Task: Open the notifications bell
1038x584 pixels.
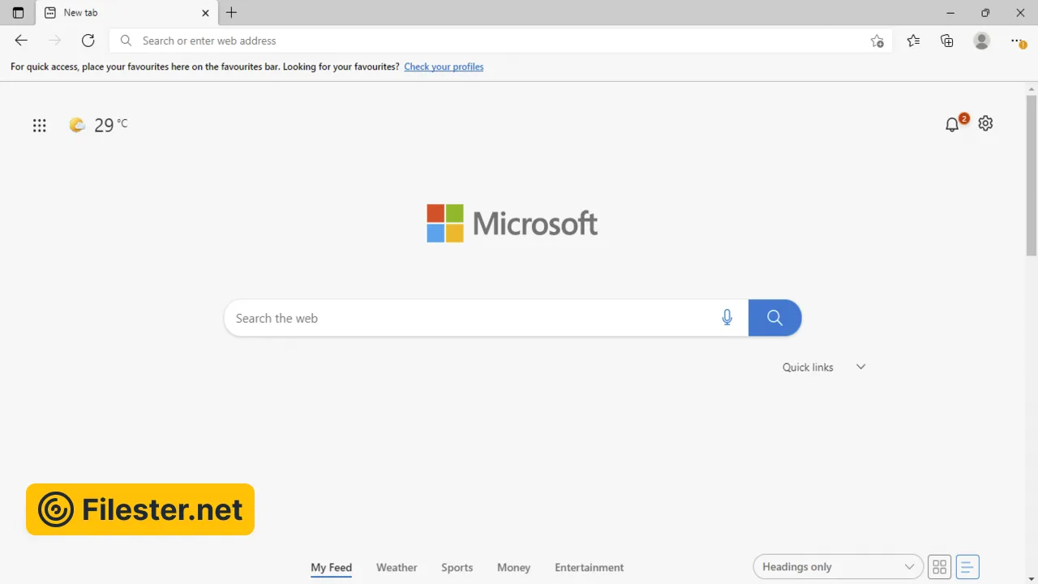Action: pos(952,124)
